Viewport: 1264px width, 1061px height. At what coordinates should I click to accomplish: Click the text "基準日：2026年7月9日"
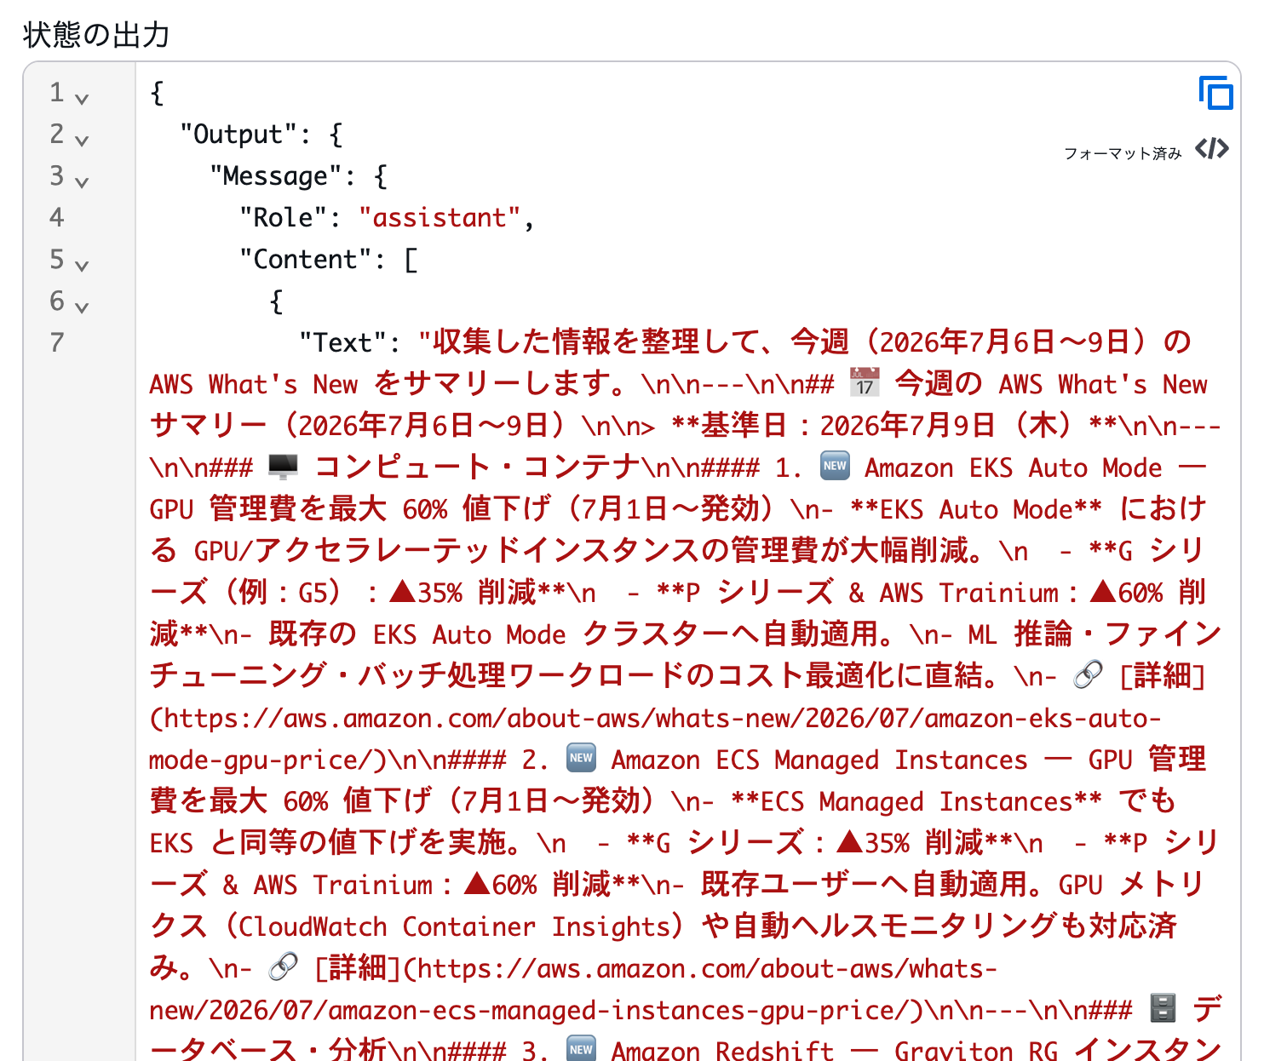[x=847, y=426]
